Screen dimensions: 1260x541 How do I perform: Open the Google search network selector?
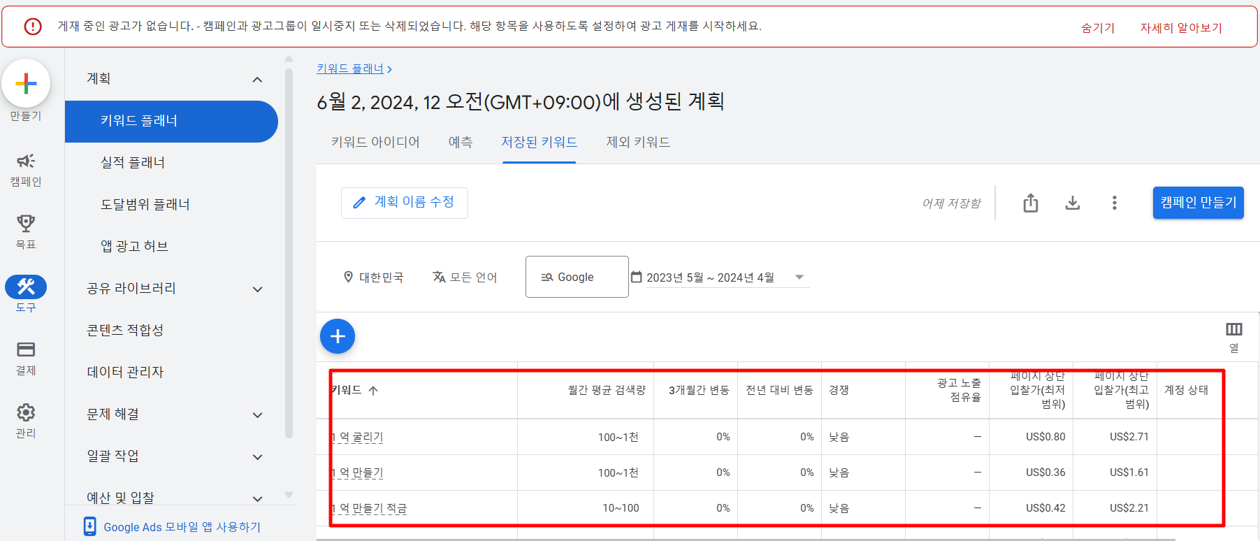click(577, 277)
